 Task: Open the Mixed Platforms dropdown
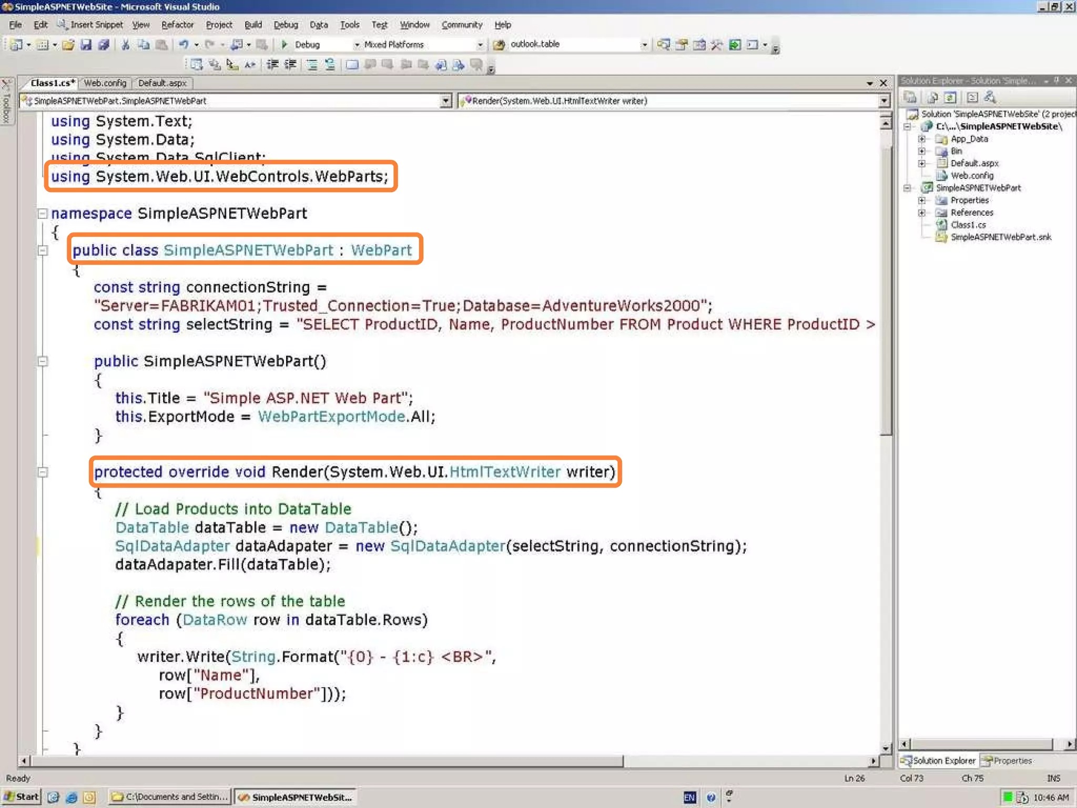pyautogui.click(x=480, y=45)
